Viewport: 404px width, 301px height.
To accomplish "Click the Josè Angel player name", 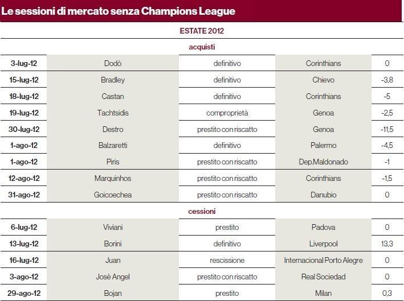I will (x=113, y=277).
